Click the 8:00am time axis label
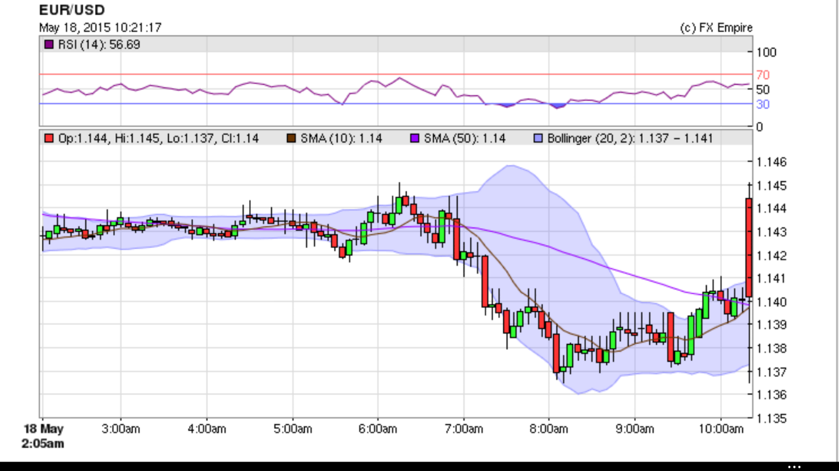This screenshot has width=839, height=471. point(548,429)
